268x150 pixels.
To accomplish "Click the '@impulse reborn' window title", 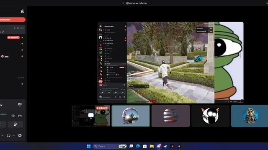I will pos(136,3).
